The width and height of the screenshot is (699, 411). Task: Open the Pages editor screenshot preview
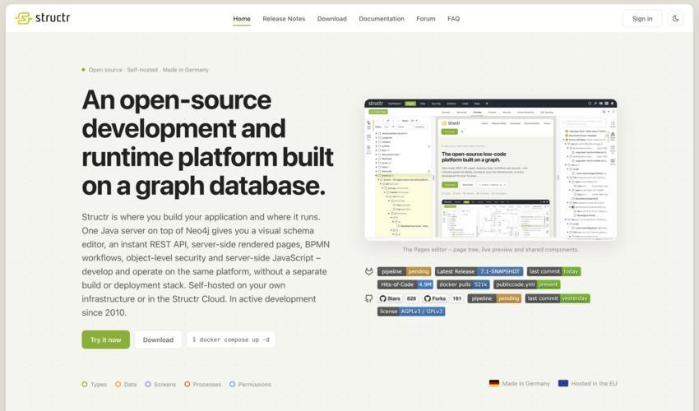click(x=491, y=170)
